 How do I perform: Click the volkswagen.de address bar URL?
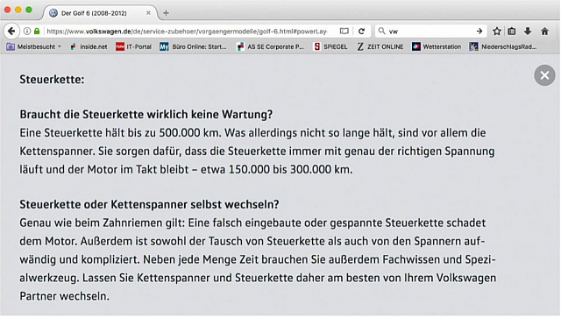coord(187,32)
